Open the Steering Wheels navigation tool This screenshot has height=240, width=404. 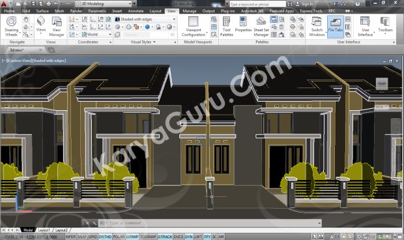click(11, 27)
